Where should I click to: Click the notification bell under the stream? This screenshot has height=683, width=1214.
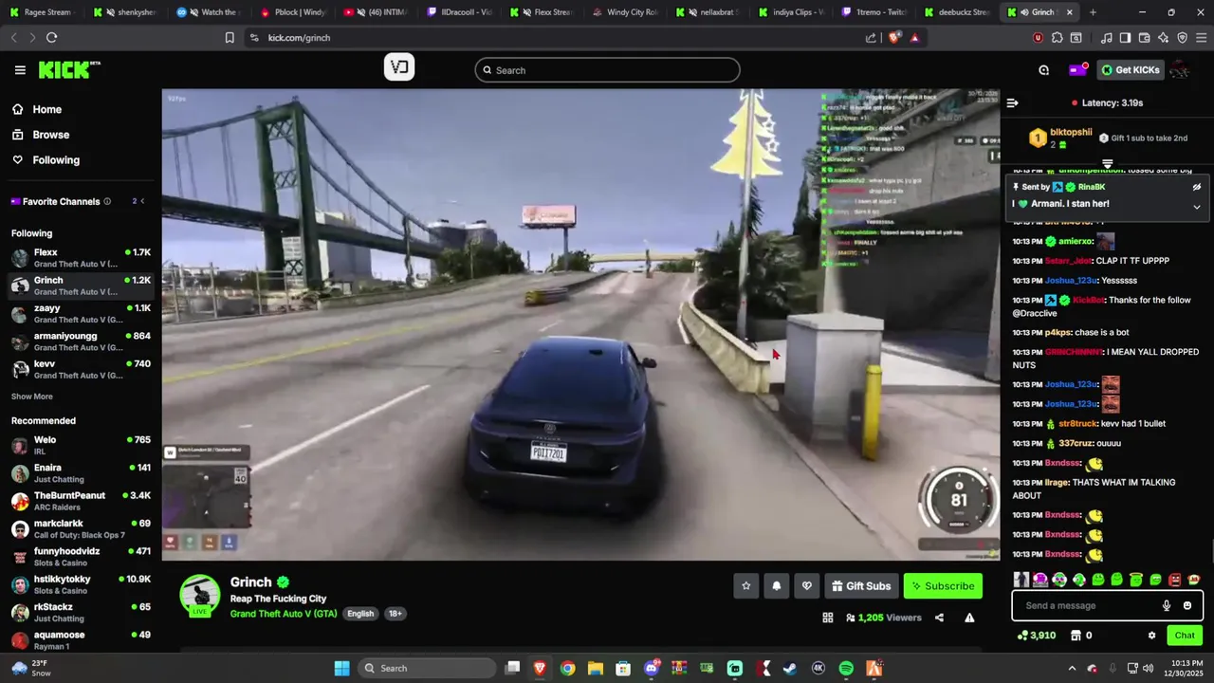tap(776, 586)
